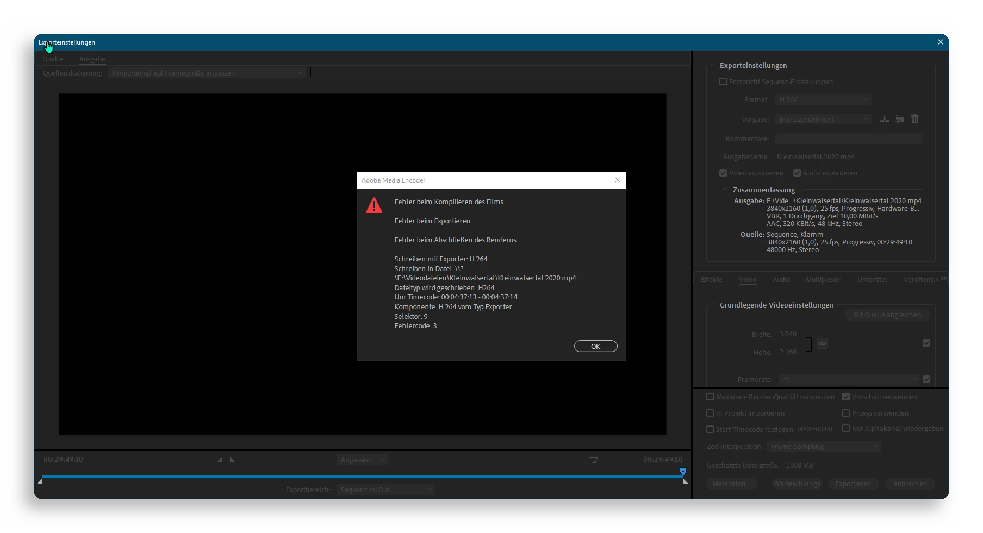Toggle Video exportieren checkbox
This screenshot has height=533, width=983.
click(723, 173)
